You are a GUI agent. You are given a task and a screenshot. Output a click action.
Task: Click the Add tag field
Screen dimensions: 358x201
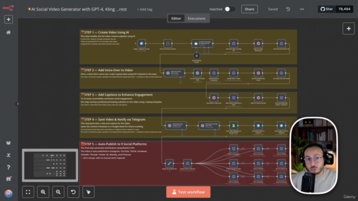pos(144,9)
